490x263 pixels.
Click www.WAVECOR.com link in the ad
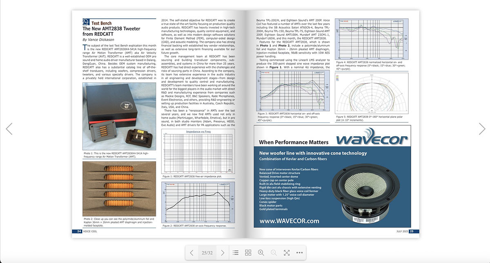[x=289, y=221]
